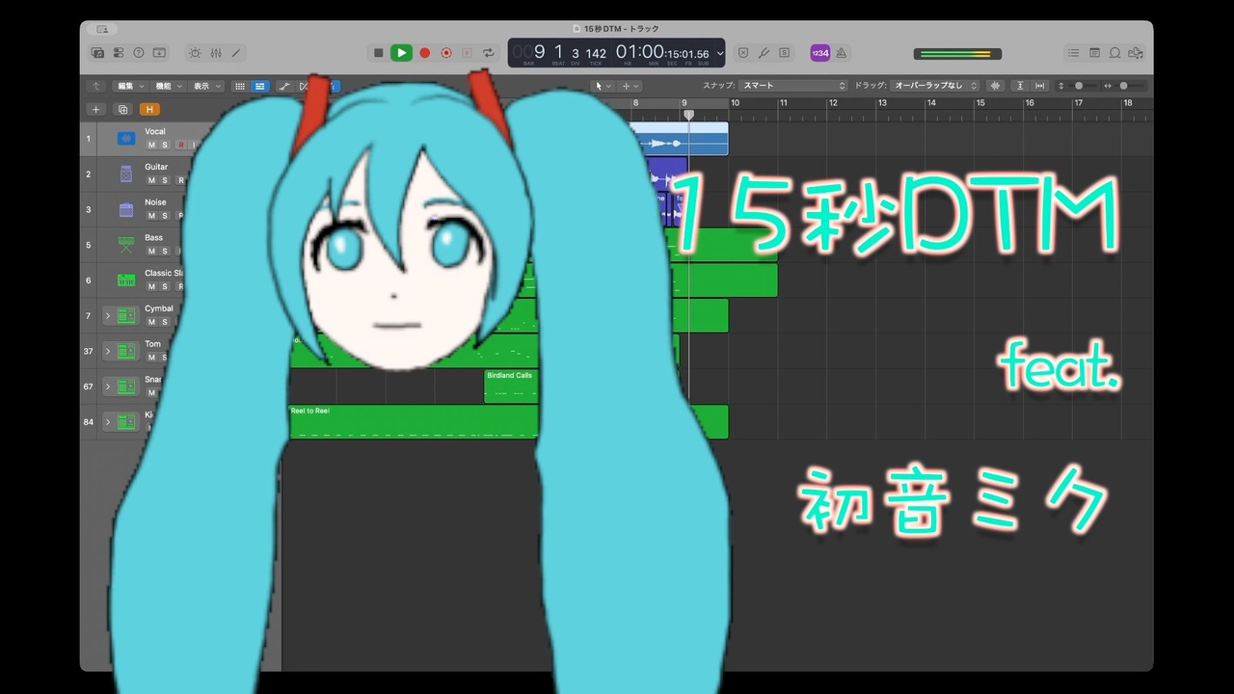1234x694 pixels.
Task: Select the Birdland Calls region
Action: [x=511, y=386]
